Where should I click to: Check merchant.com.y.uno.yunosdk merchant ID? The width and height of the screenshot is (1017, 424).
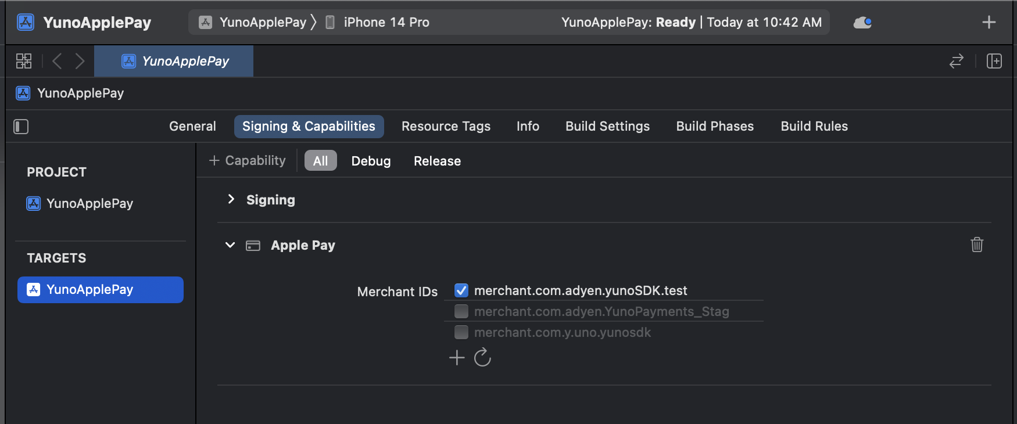pos(461,332)
